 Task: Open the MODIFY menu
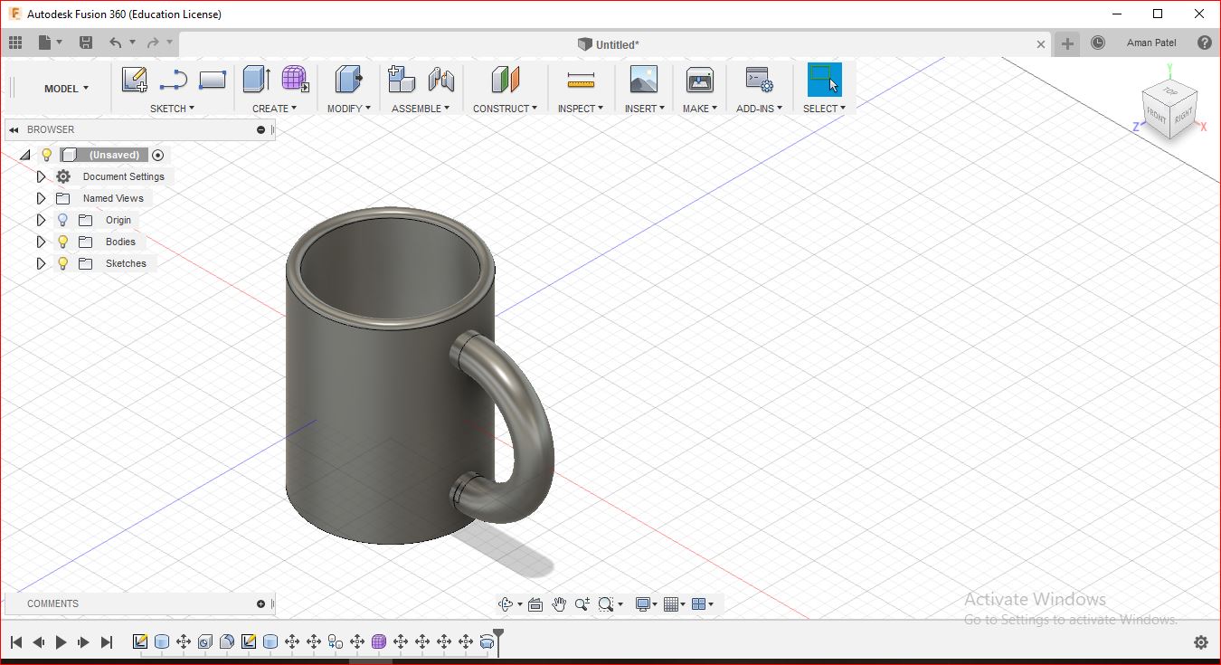[349, 109]
